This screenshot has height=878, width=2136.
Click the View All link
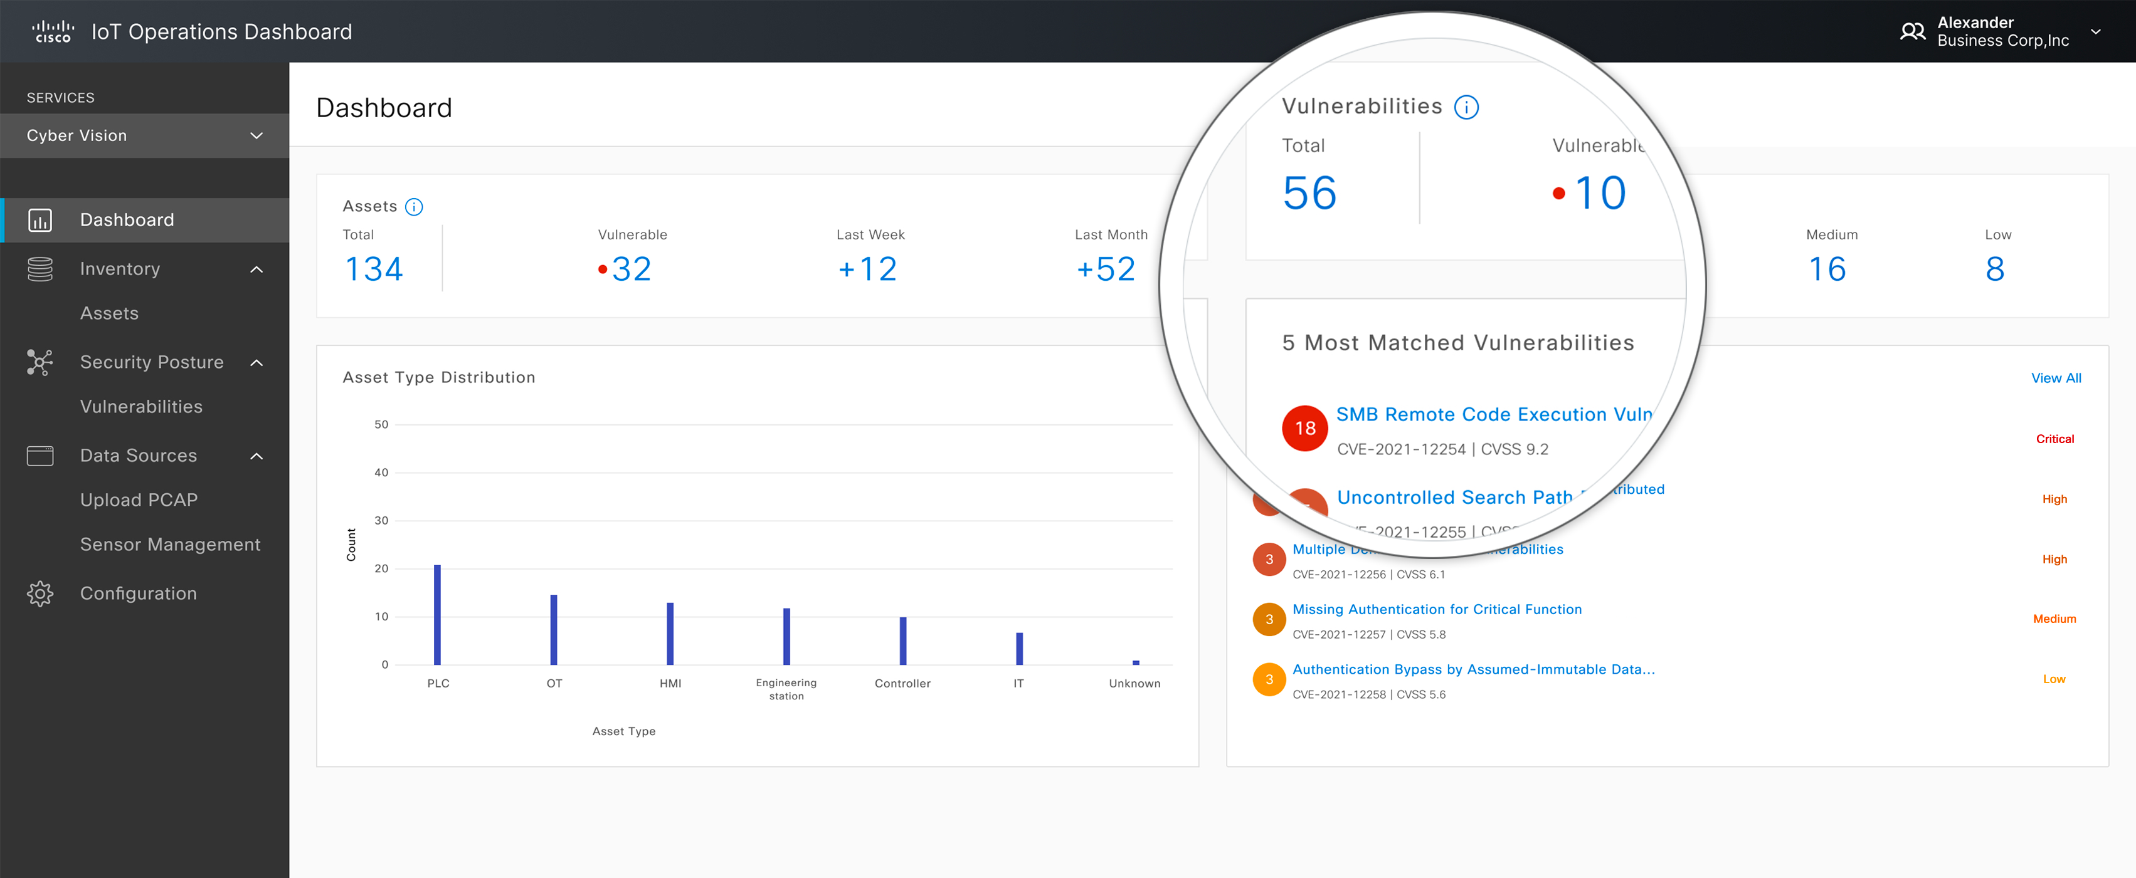[x=2056, y=378]
